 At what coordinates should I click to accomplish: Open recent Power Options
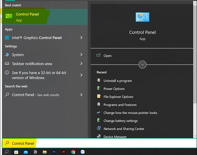[x=114, y=89]
